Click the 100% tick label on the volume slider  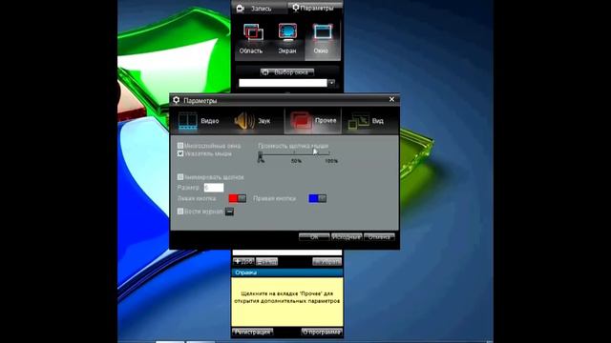pos(331,161)
